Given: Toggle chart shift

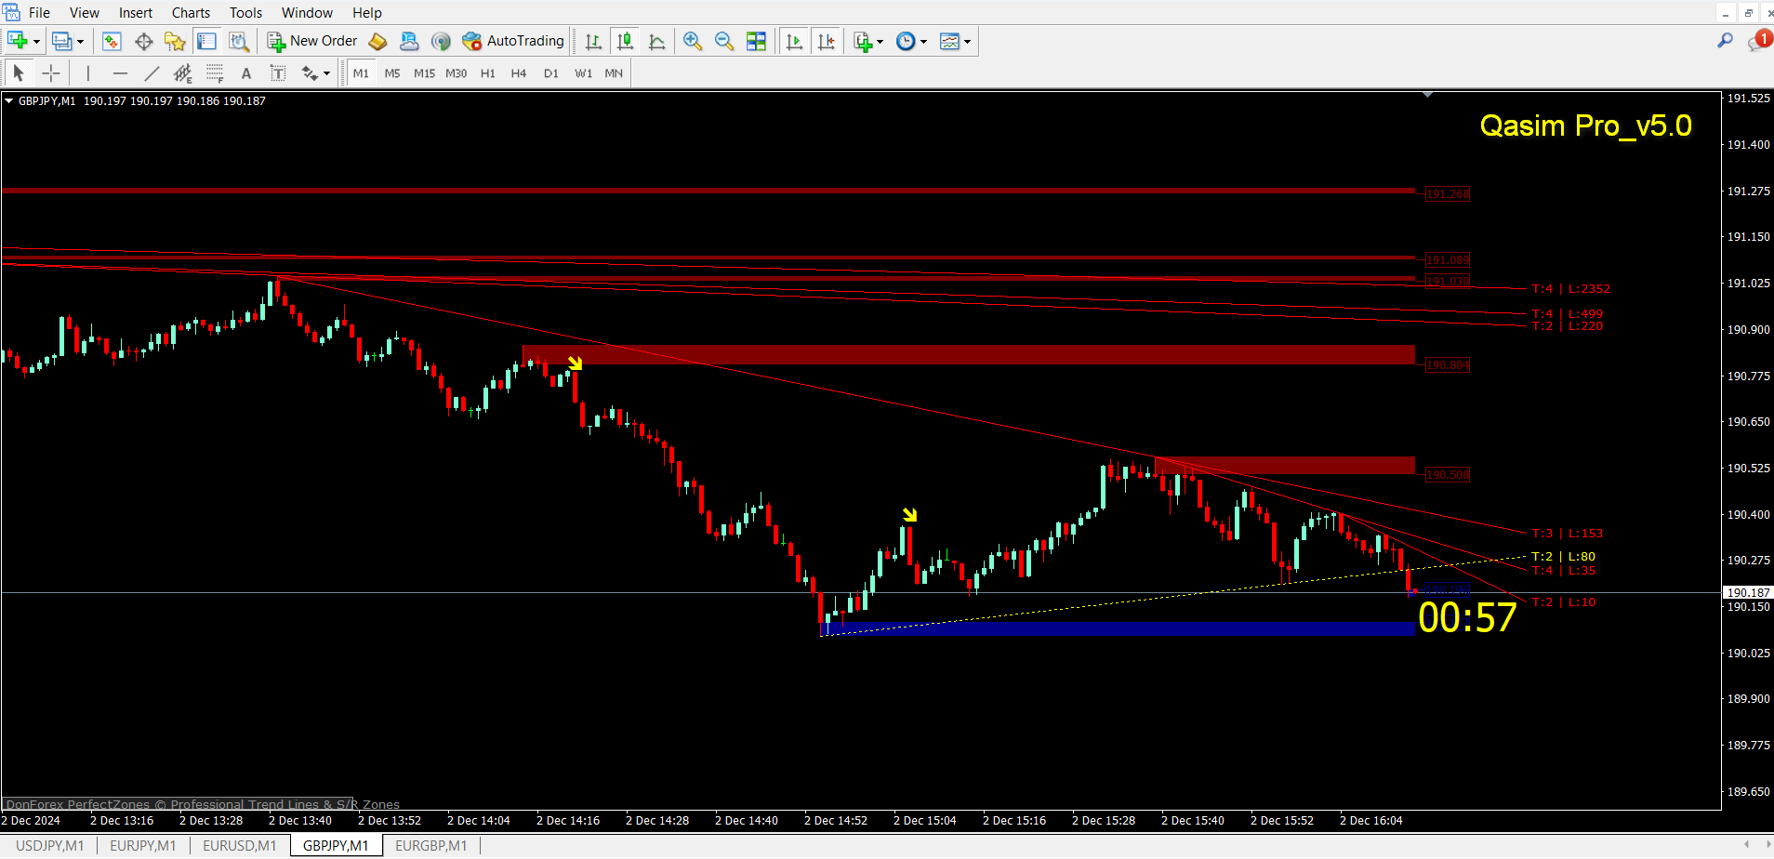Looking at the screenshot, I should pyautogui.click(x=827, y=41).
